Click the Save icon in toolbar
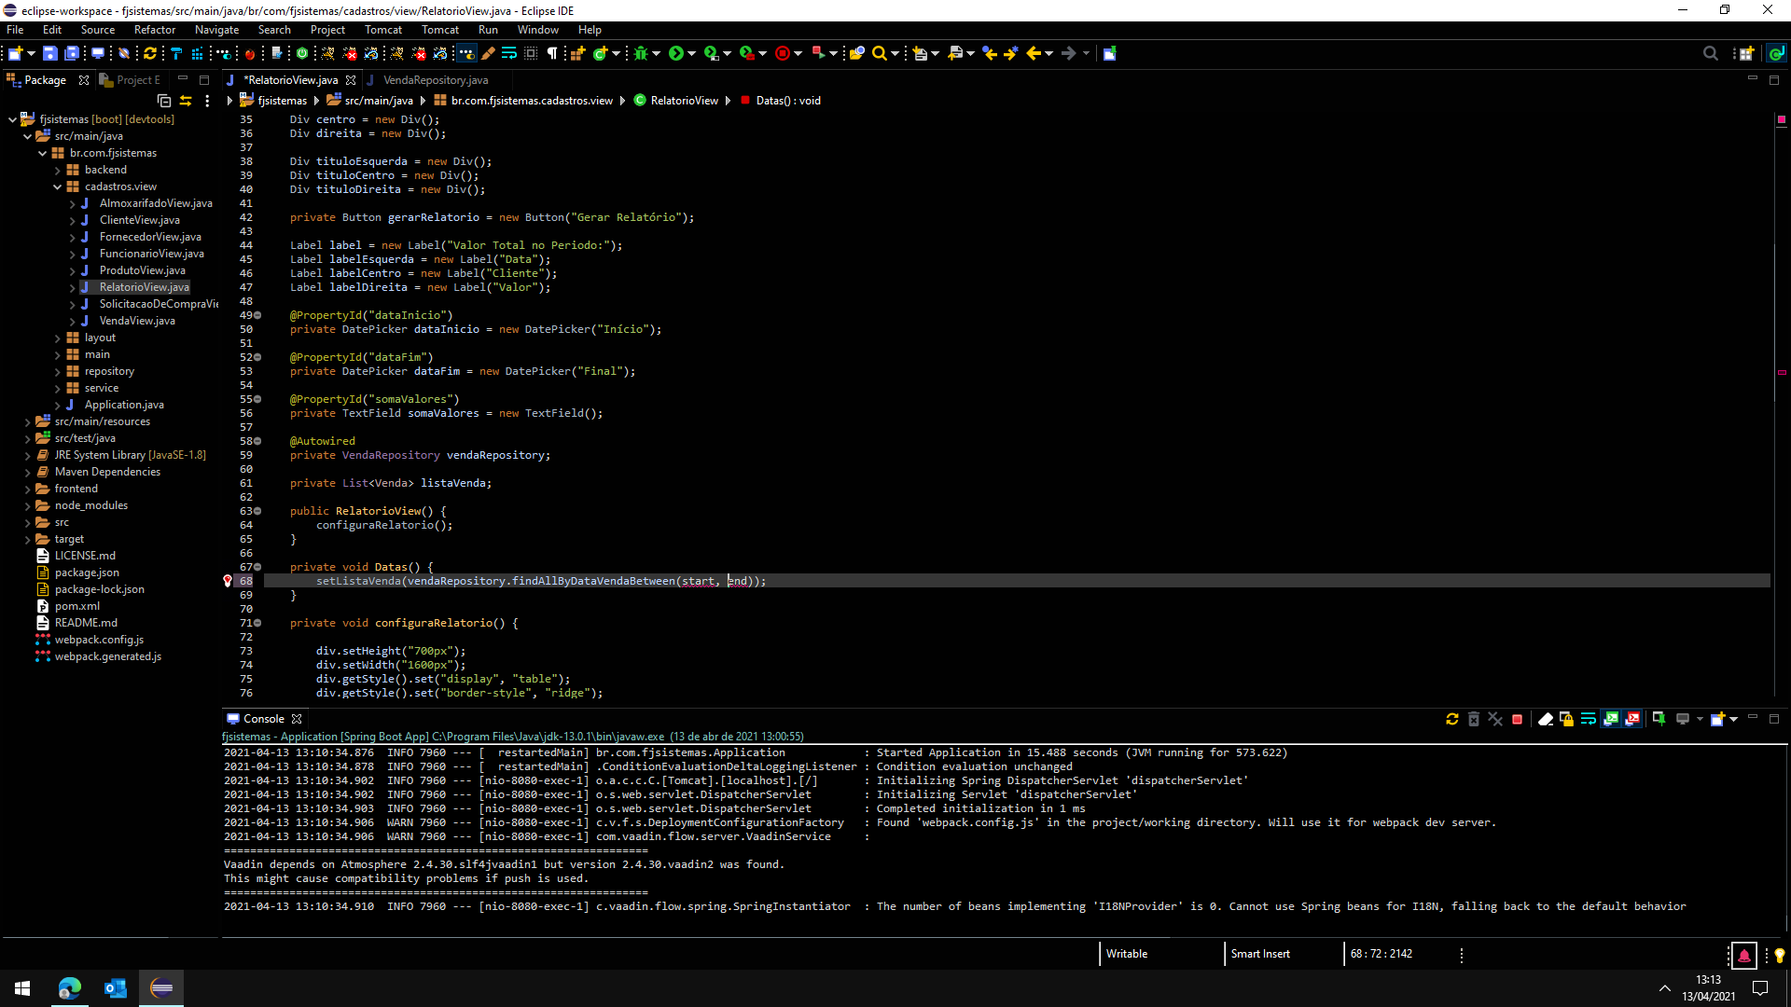This screenshot has width=1791, height=1007. pyautogui.click(x=50, y=53)
